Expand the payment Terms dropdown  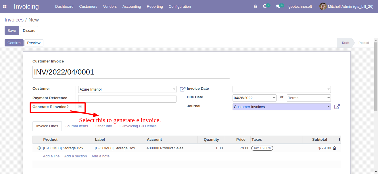click(x=329, y=98)
